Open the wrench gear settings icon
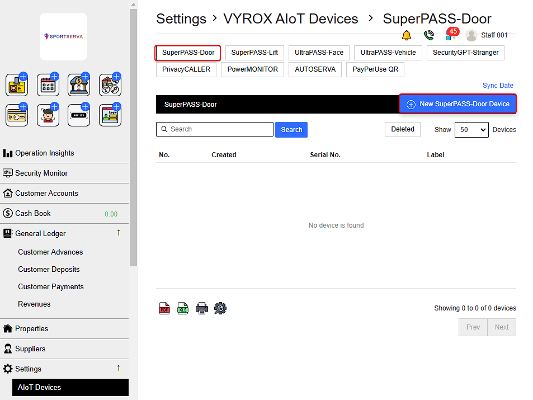The width and height of the screenshot is (533, 400). [x=220, y=308]
